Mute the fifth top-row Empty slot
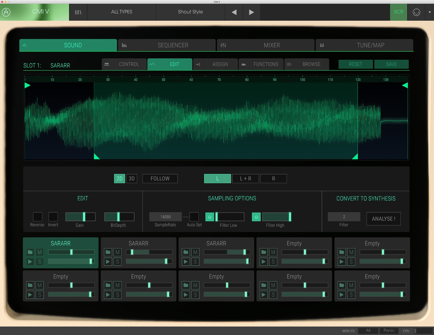Viewport: 434px width, 335px height. pos(351,252)
